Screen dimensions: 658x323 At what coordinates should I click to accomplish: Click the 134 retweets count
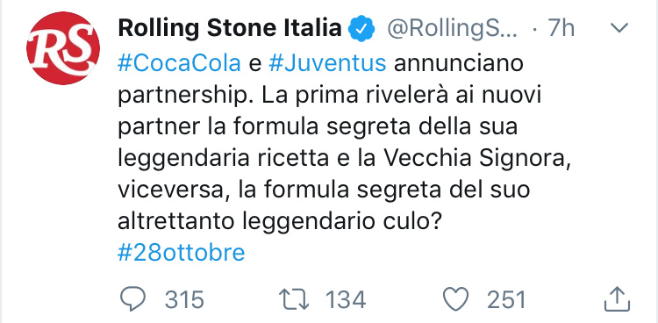click(346, 300)
